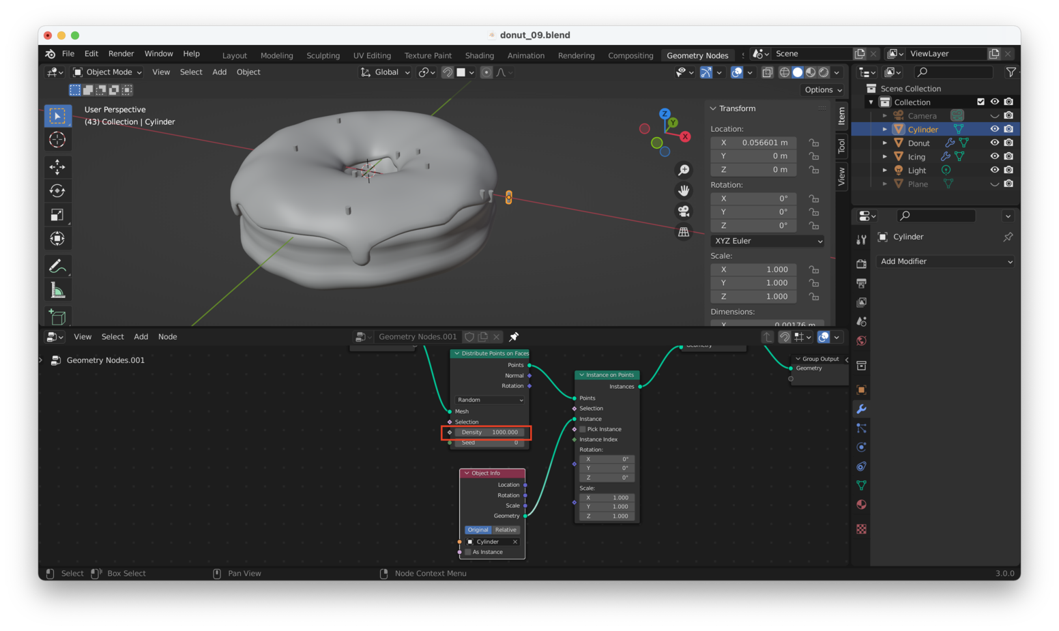The width and height of the screenshot is (1059, 631).
Task: Open the Add Modifier dropdown
Action: point(946,261)
